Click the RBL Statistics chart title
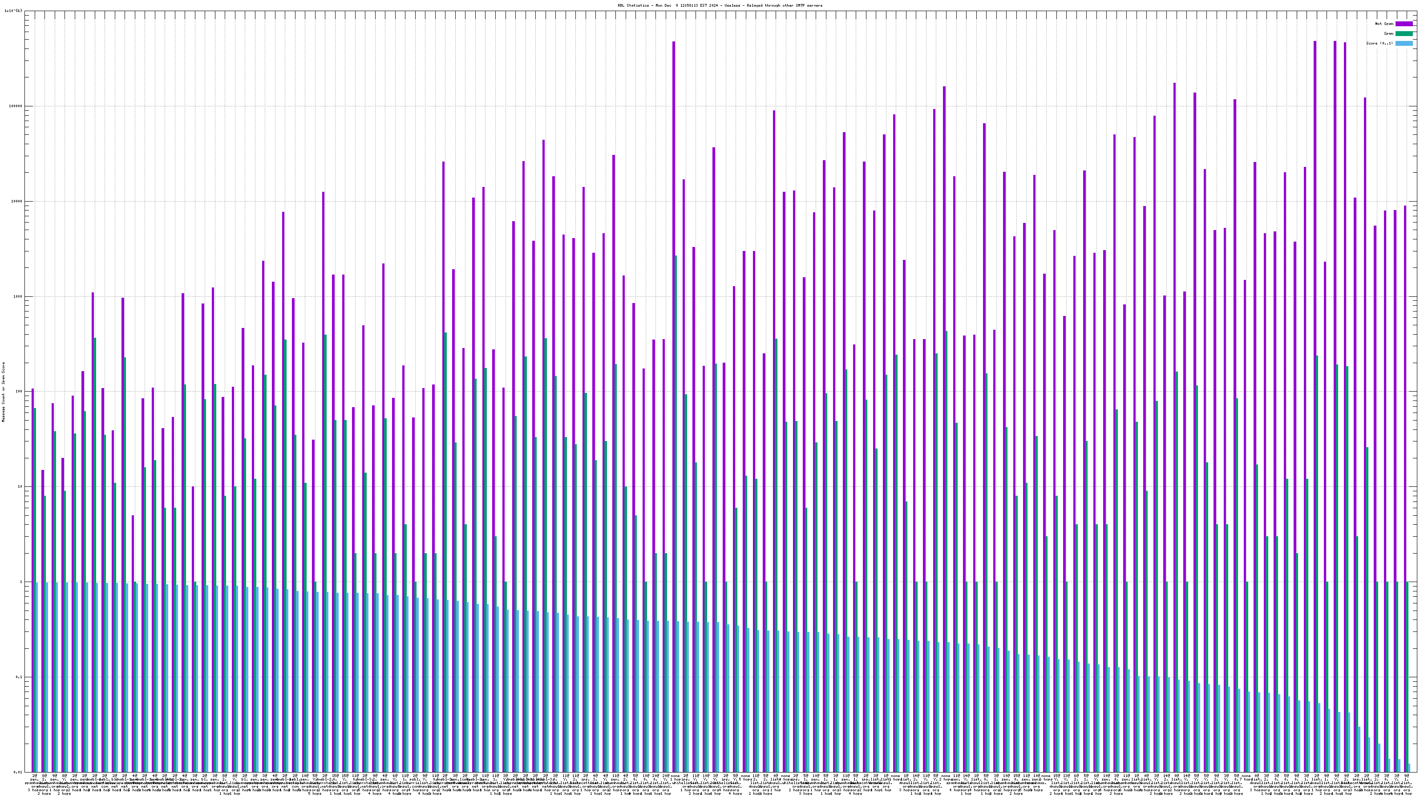This screenshot has height=801, width=1424. tap(720, 5)
